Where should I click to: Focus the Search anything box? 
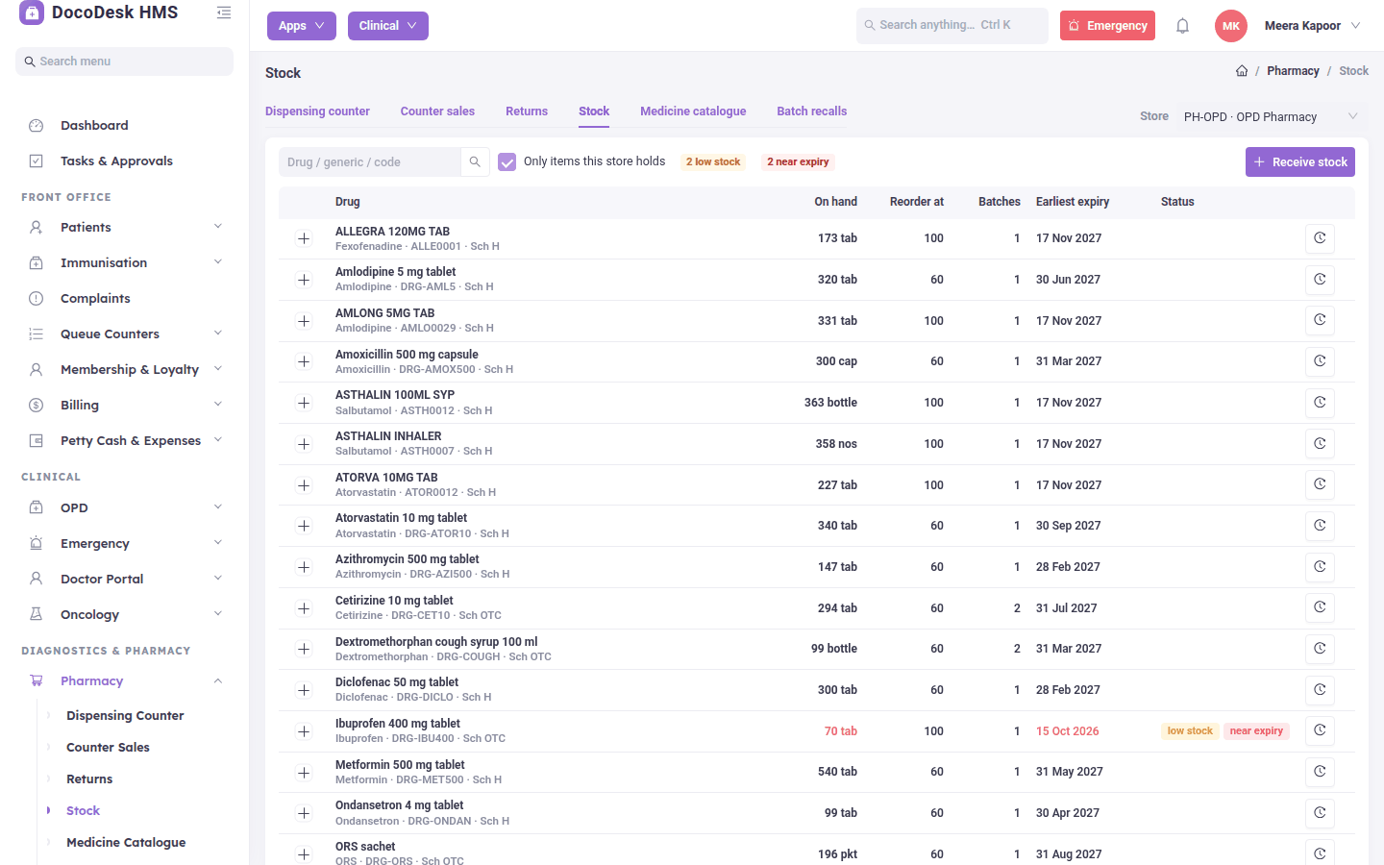952,26
